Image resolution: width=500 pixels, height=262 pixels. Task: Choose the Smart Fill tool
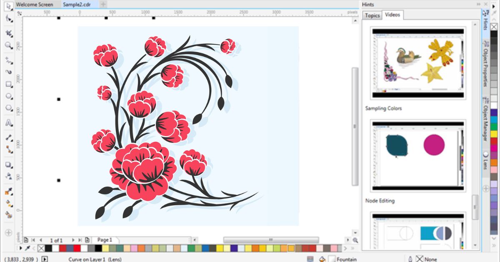(x=9, y=215)
